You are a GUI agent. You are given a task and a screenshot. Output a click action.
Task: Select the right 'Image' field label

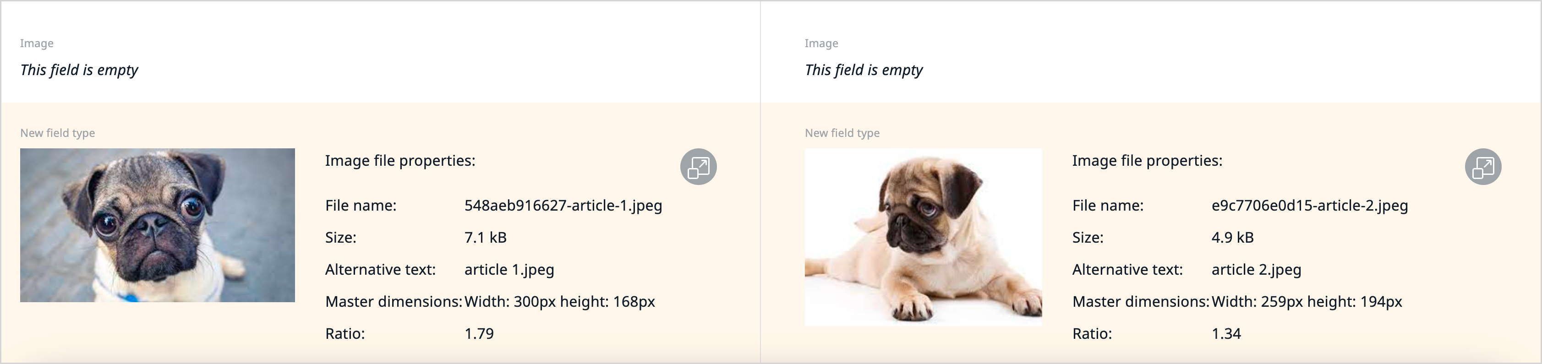(x=821, y=43)
